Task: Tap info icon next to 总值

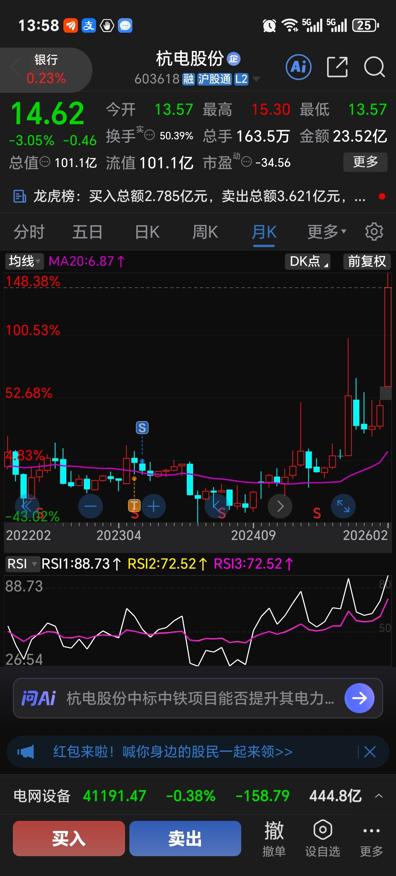Action: point(45,162)
